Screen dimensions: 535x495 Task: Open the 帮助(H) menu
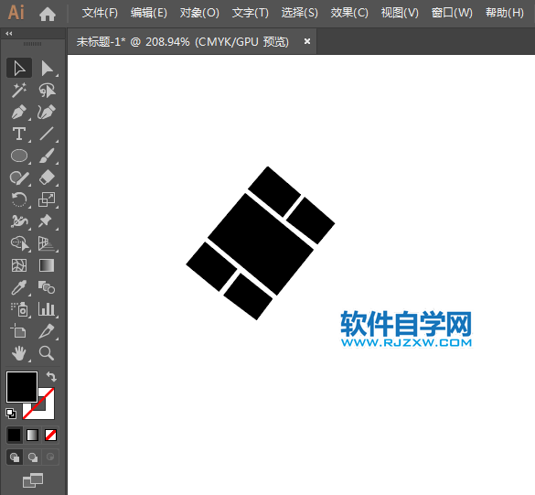(x=504, y=13)
